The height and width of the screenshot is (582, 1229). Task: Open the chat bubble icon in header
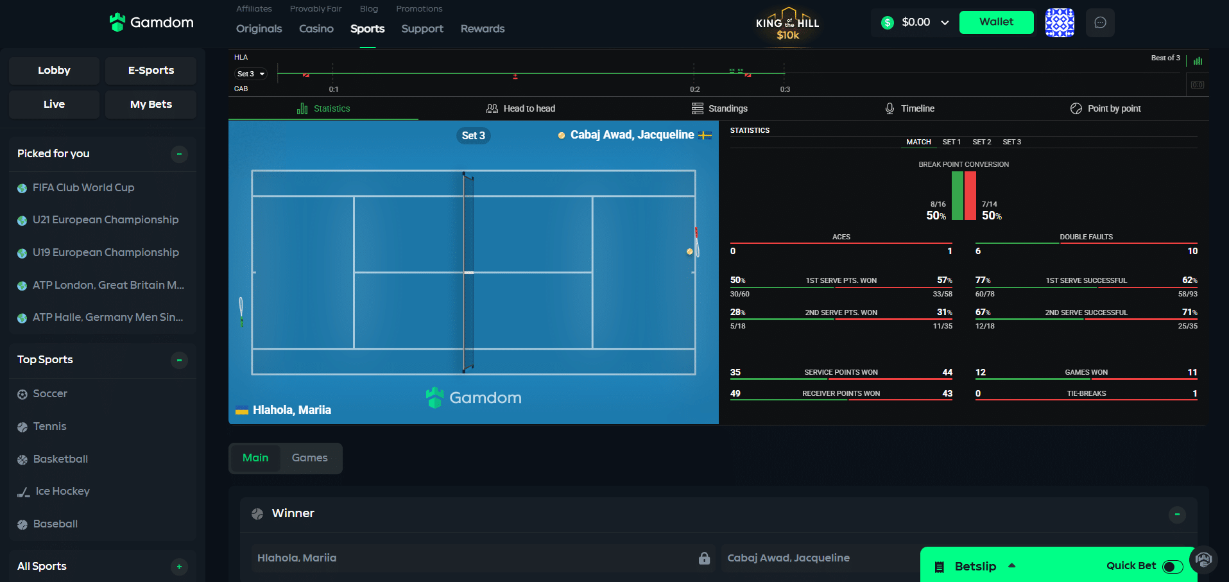pos(1100,22)
